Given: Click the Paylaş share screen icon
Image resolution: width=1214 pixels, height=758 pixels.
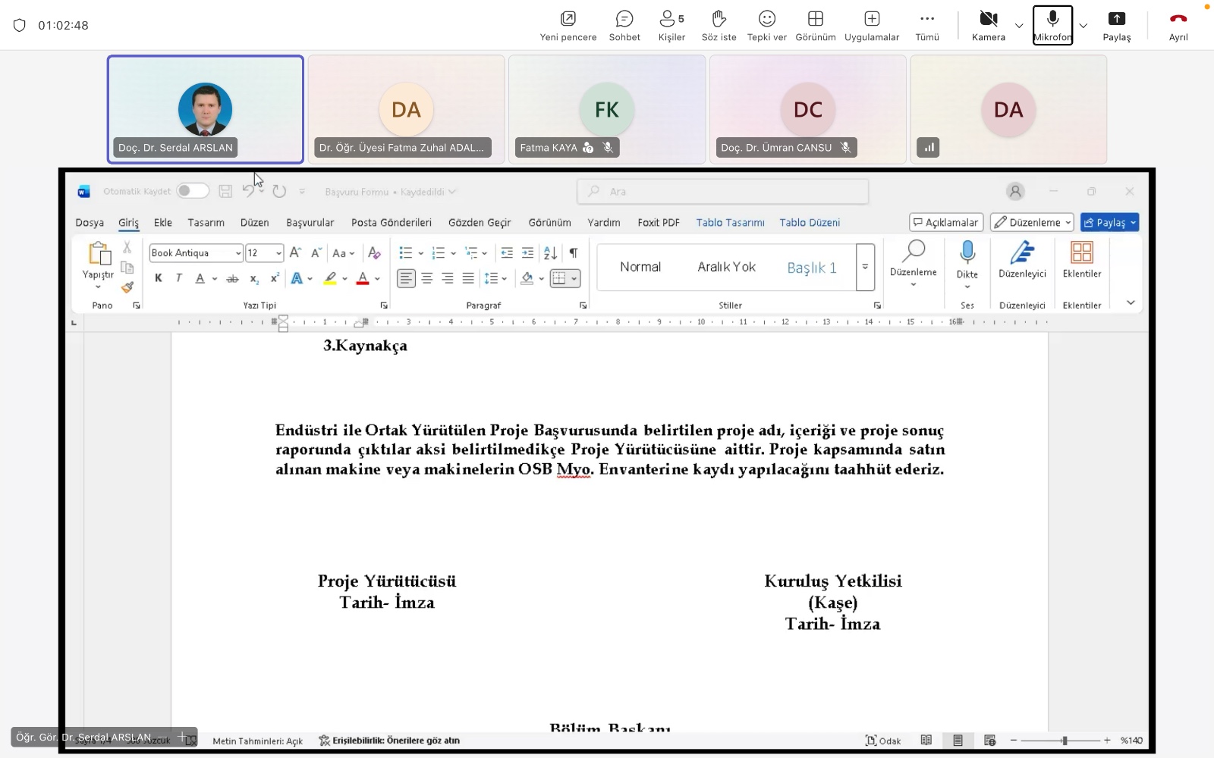Looking at the screenshot, I should point(1116,25).
